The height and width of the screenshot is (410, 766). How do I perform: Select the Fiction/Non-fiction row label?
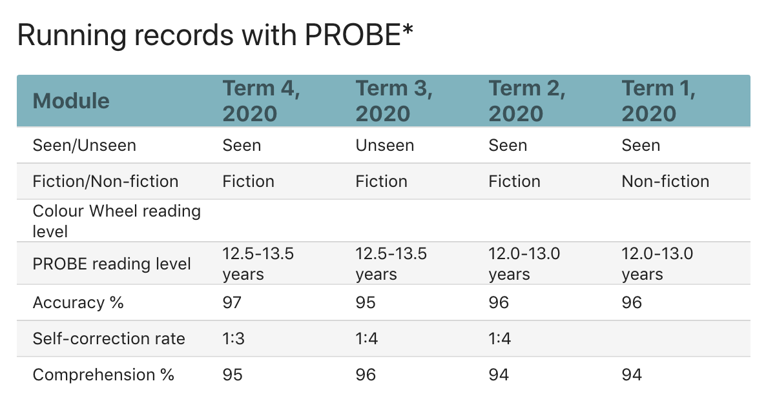(x=106, y=181)
